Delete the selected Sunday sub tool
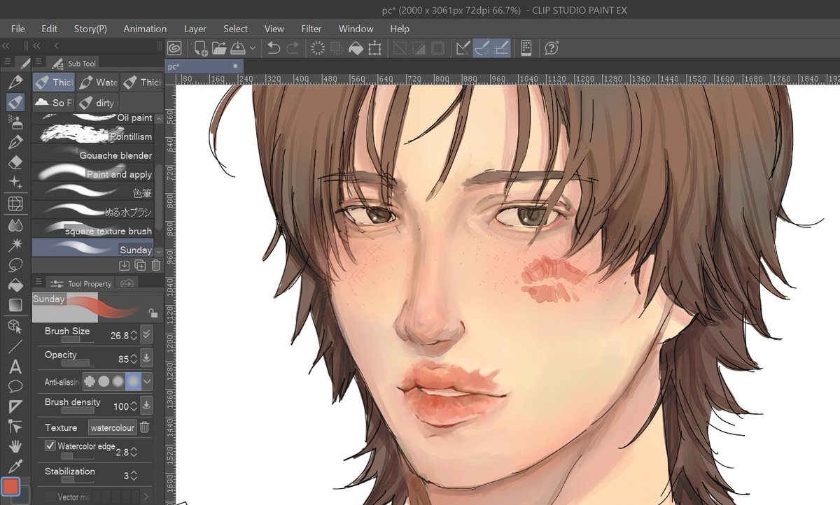Viewport: 840px width, 505px height. [155, 265]
